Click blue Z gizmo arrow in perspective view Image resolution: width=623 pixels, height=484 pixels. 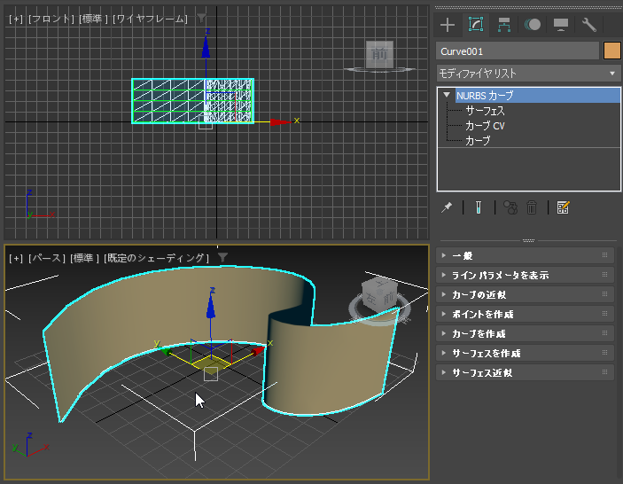211,306
